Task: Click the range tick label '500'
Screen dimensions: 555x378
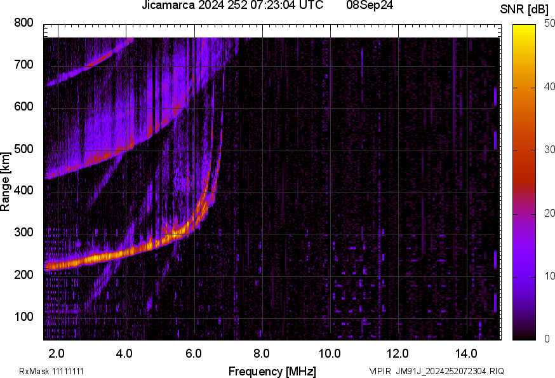Action: [23, 149]
